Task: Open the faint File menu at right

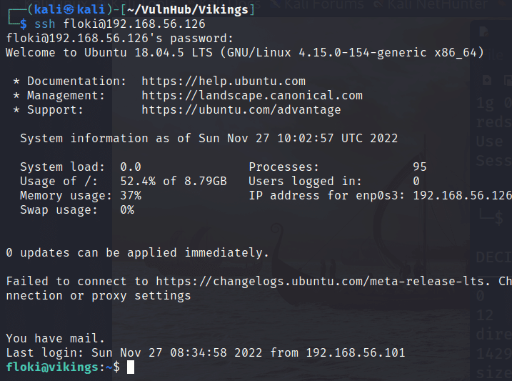Action: [496, 56]
